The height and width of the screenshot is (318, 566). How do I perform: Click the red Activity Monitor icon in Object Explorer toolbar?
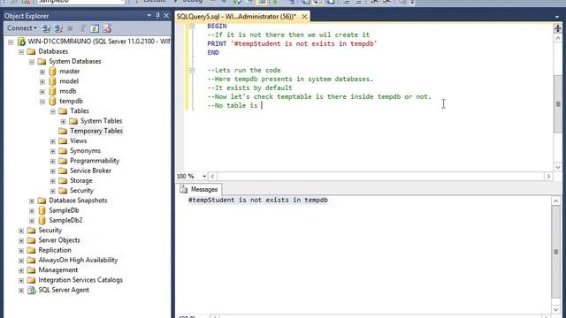107,28
